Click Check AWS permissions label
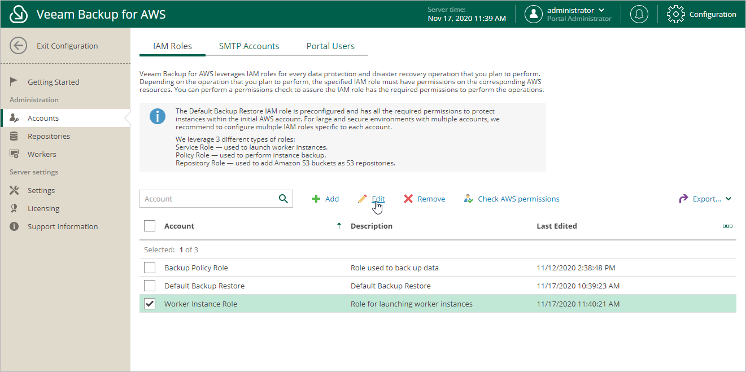This screenshot has height=372, width=746. tap(519, 199)
